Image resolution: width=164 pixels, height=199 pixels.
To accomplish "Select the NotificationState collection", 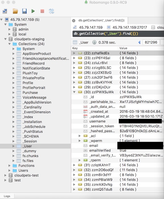I will tap(36, 68).
